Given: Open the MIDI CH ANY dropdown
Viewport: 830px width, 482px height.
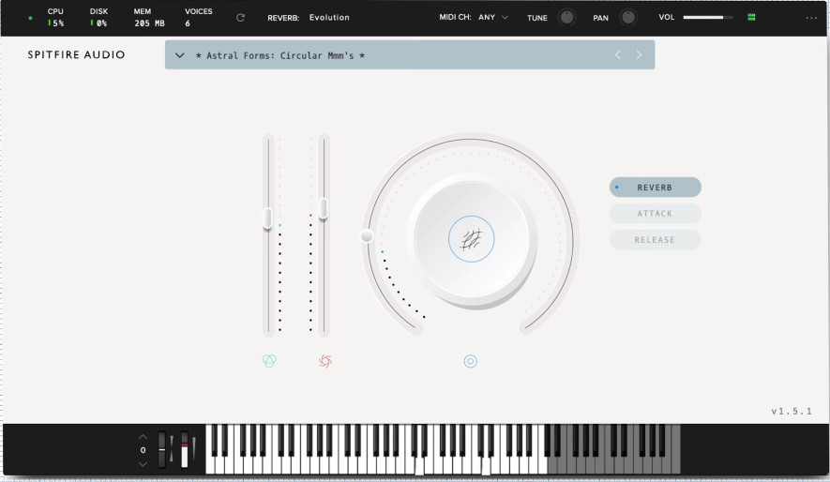Looking at the screenshot, I should point(492,18).
